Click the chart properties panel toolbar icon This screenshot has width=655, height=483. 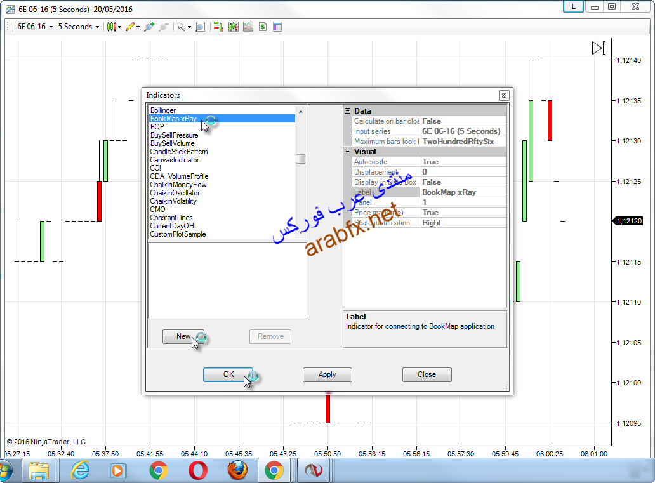[277, 27]
